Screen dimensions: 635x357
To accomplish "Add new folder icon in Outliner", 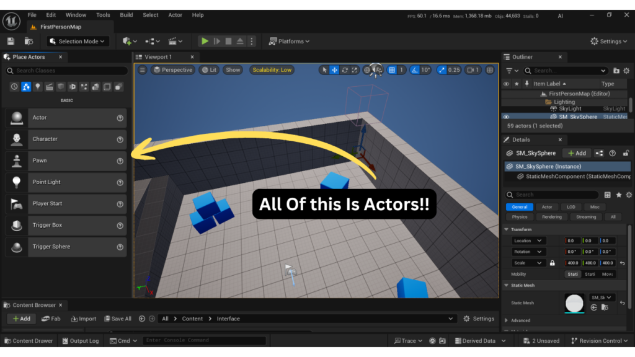I will 616,71.
